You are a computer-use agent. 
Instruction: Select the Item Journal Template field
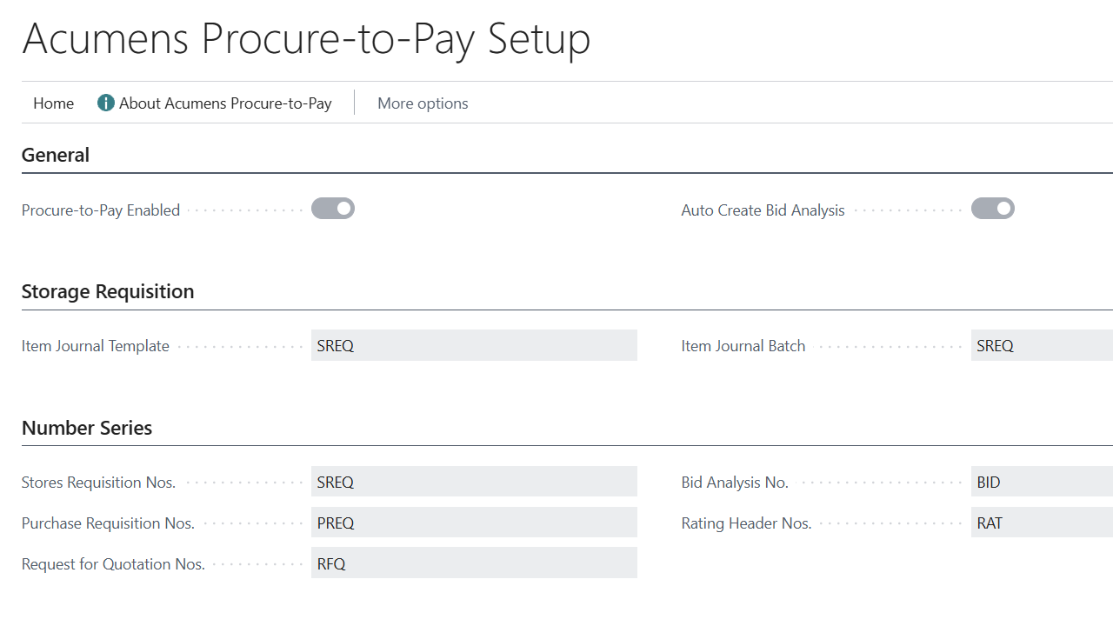click(x=474, y=345)
